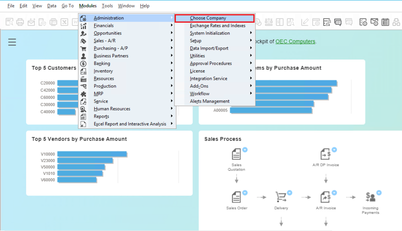Click the OEC Computers link
Viewport: 402px width, 231px height.
pyautogui.click(x=295, y=41)
